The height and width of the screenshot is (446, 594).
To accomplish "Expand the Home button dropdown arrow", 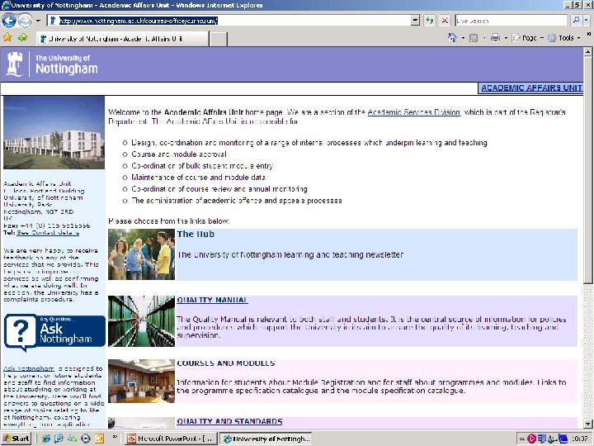I will pyautogui.click(x=463, y=38).
